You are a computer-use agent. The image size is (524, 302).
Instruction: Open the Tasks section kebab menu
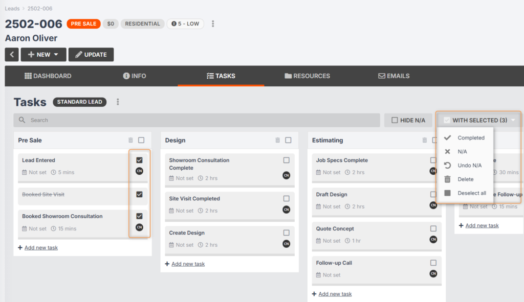click(118, 102)
